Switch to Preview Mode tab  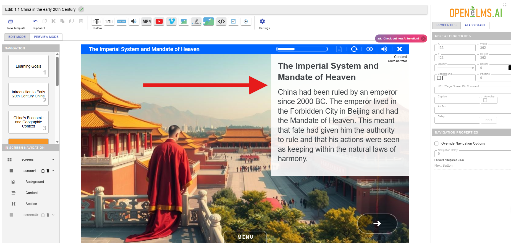pos(46,37)
